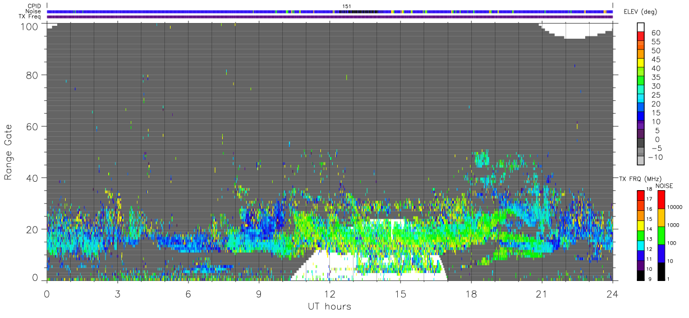The width and height of the screenshot is (689, 318).
Task: Click the 'Range Gate' axis title
Action: [8, 151]
